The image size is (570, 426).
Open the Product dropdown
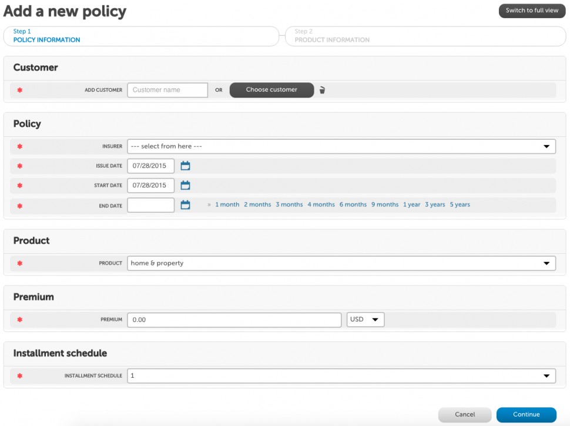click(x=341, y=263)
